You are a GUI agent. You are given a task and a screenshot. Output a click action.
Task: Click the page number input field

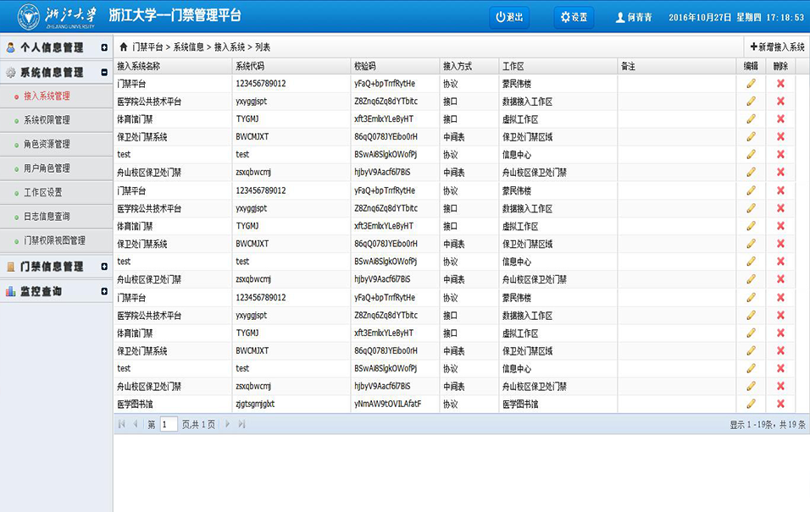coord(169,424)
